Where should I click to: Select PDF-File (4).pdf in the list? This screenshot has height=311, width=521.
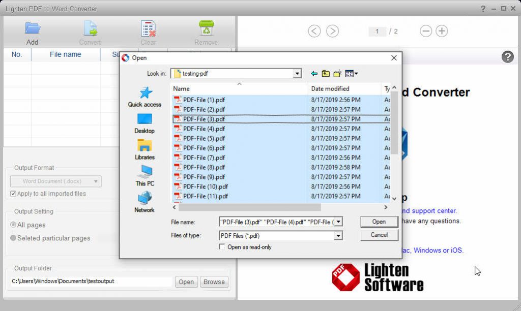click(204, 129)
